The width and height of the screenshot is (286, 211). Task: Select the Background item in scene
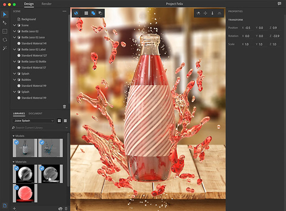tap(29, 19)
